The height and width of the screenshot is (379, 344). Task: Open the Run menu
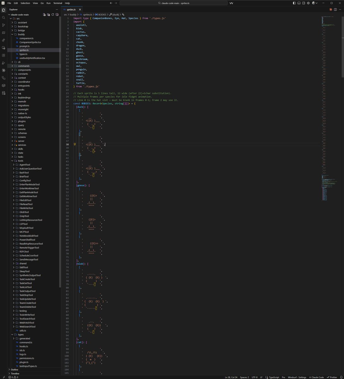pyautogui.click(x=48, y=3)
